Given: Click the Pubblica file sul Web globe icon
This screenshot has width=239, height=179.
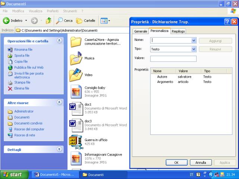Looking at the screenshot, I should tap(10, 68).
